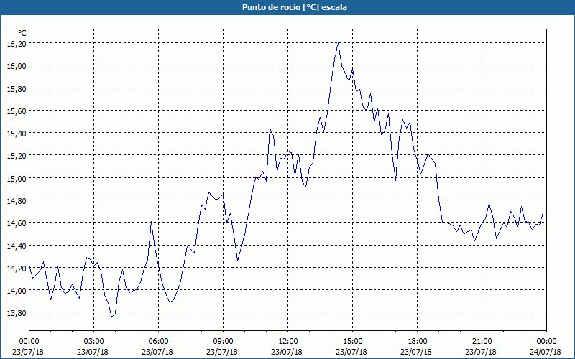Click the 03:00 time label
This screenshot has height=359, width=575.
tap(94, 342)
